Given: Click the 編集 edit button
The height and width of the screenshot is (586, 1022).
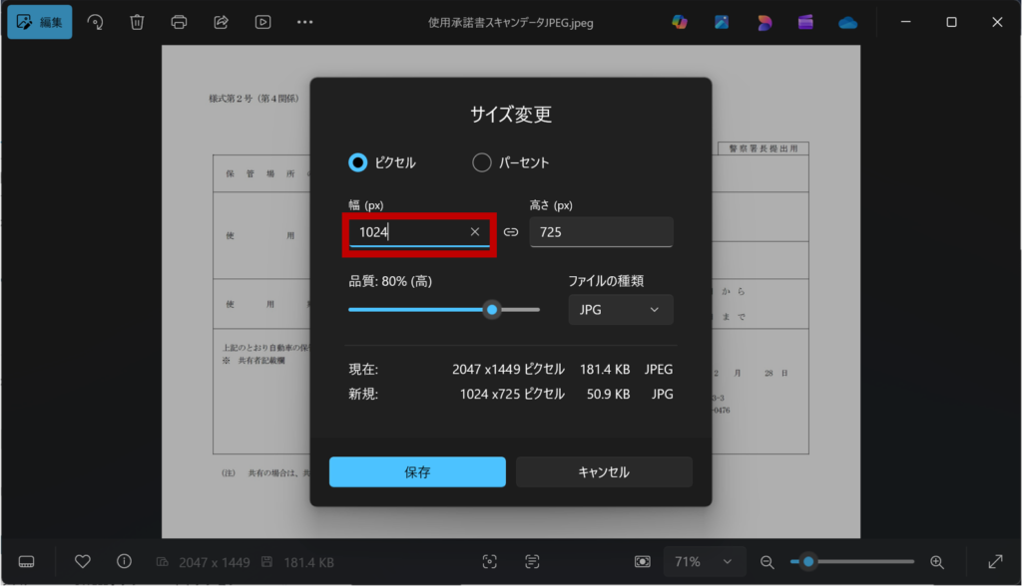Looking at the screenshot, I should point(40,22).
